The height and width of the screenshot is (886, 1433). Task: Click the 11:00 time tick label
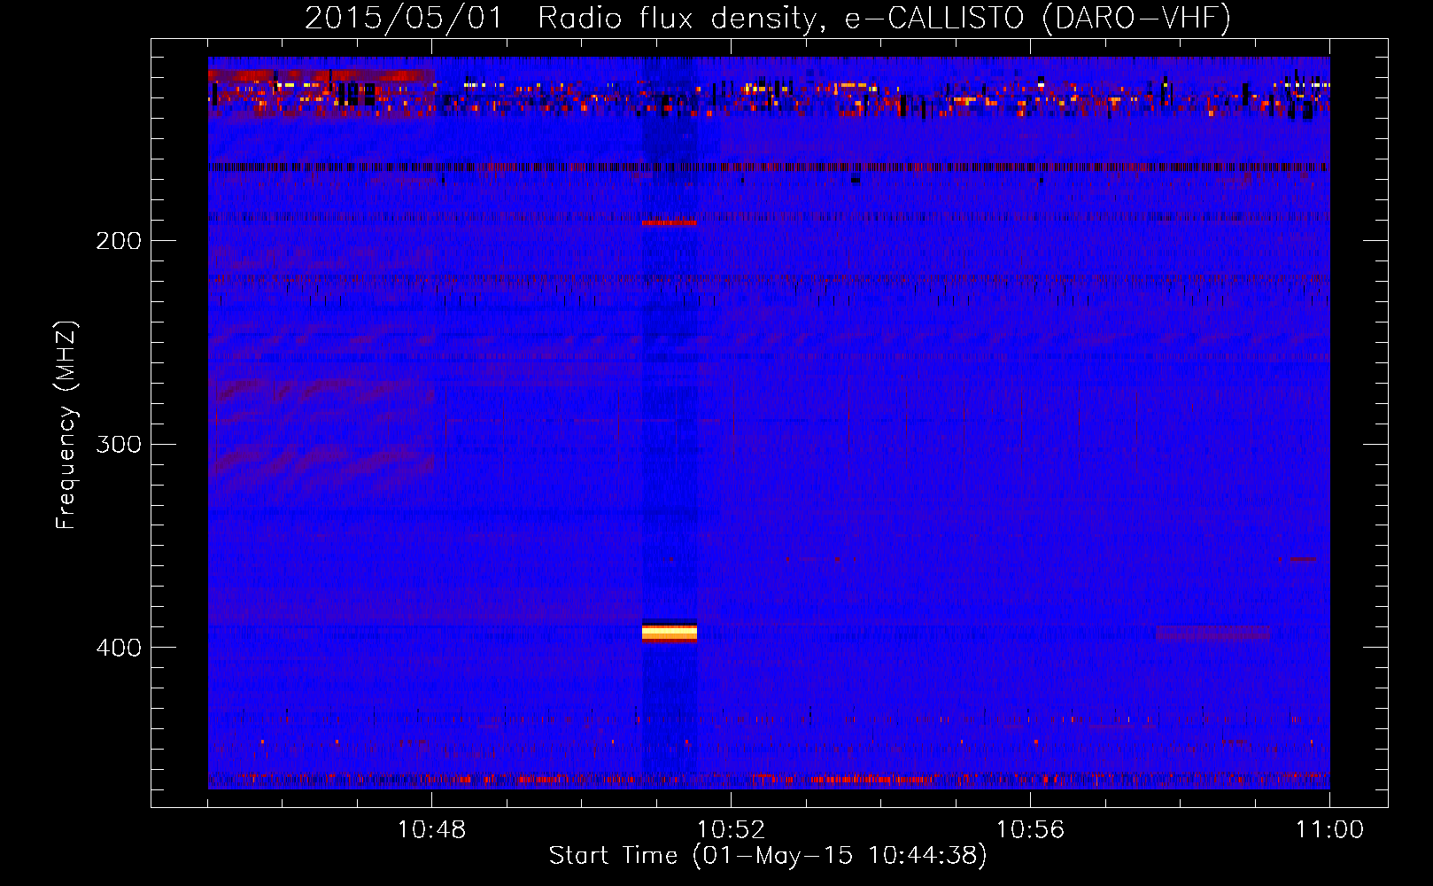point(1329,830)
